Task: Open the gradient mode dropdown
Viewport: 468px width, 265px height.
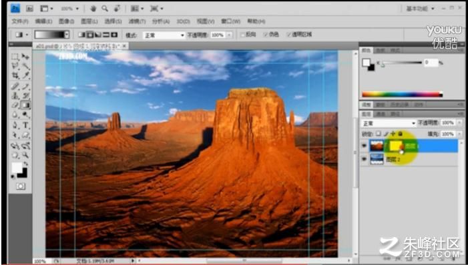Action: (x=164, y=35)
